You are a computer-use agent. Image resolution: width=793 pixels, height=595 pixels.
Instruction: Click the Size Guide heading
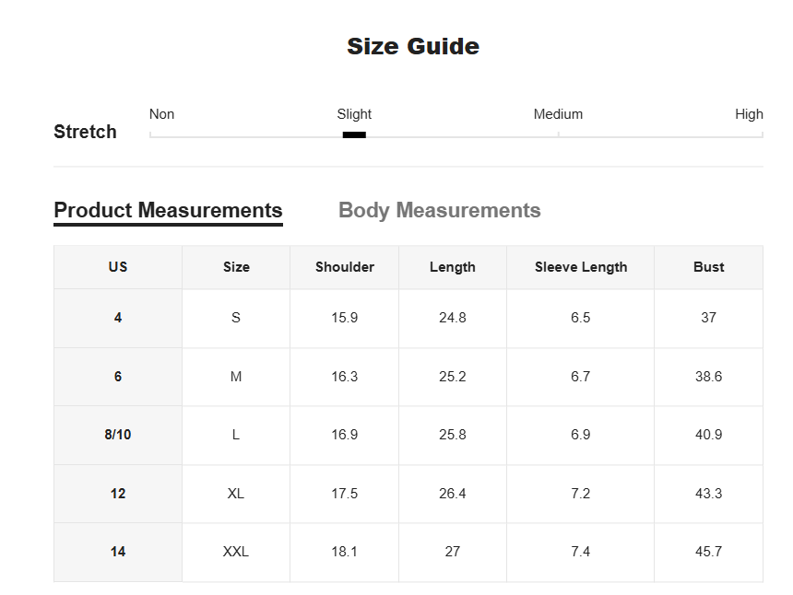coord(413,46)
